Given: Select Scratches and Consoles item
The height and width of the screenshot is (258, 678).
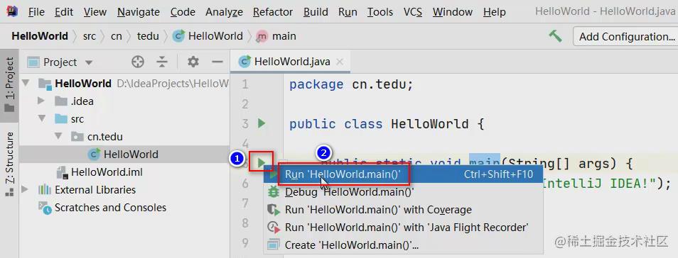Looking at the screenshot, I should [110, 208].
